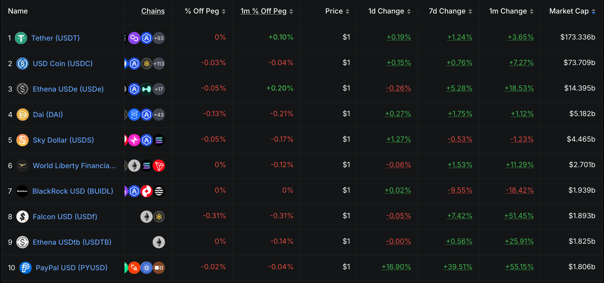Expand the +113 chains badge for USDC
604x283 pixels.
click(159, 64)
